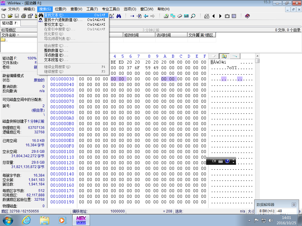Click the hex view scrollbar thumb
The width and height of the screenshot is (302, 226).
click(257, 61)
